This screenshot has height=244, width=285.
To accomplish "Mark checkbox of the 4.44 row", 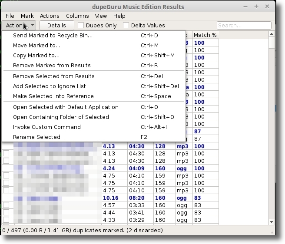I will (6, 213).
